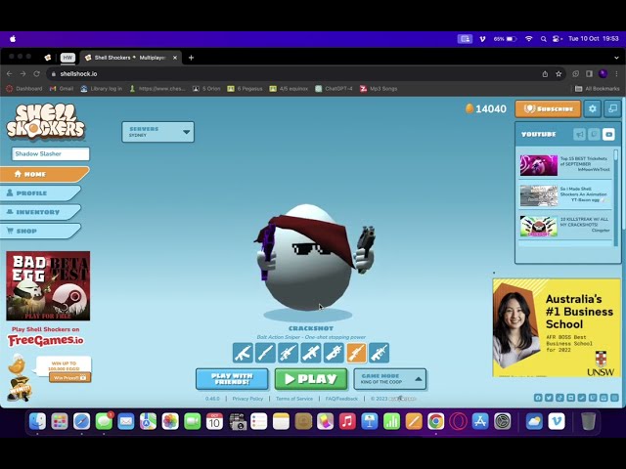626x469 pixels.
Task: Open Spotlight search in menu bar
Action: click(544, 39)
